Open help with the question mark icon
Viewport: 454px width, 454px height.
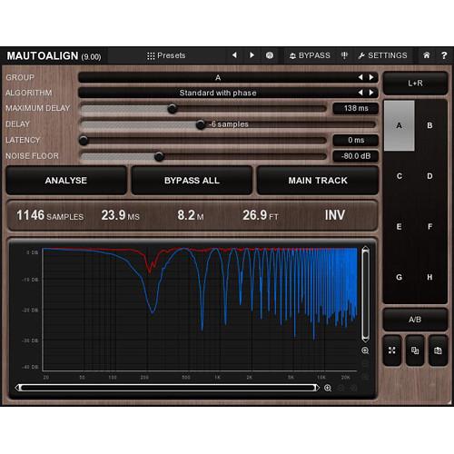click(x=444, y=55)
